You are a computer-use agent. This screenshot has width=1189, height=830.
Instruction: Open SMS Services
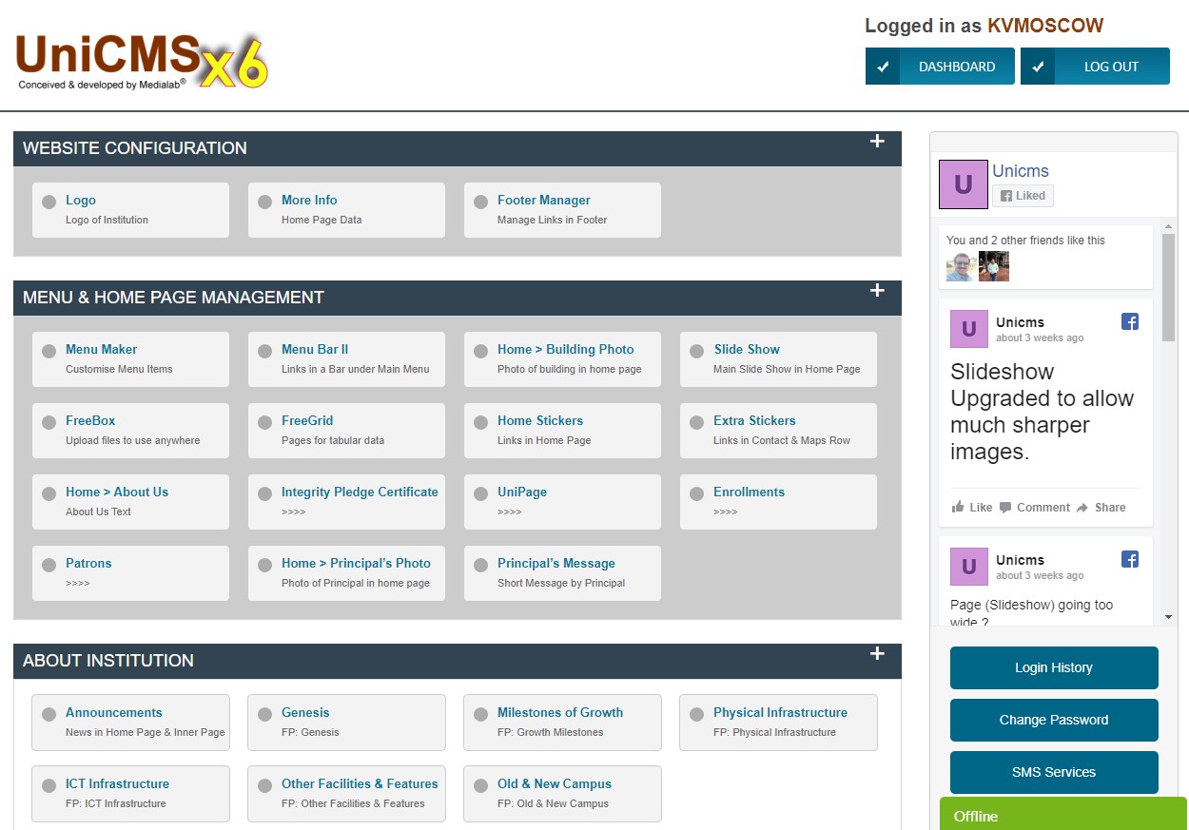coord(1054,772)
